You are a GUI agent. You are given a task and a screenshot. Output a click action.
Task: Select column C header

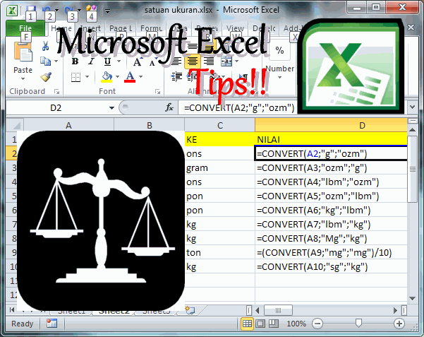point(220,125)
